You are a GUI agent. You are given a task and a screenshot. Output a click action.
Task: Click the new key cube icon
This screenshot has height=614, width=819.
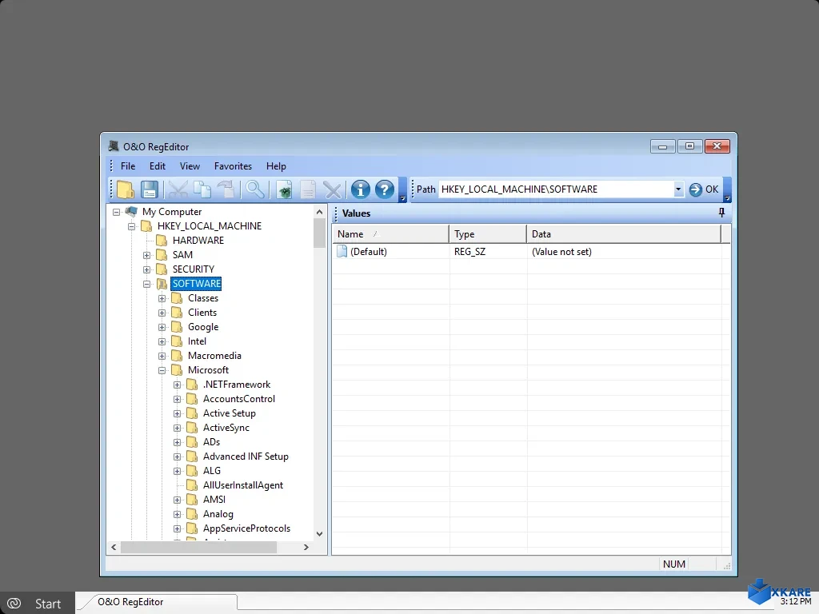[x=284, y=190]
